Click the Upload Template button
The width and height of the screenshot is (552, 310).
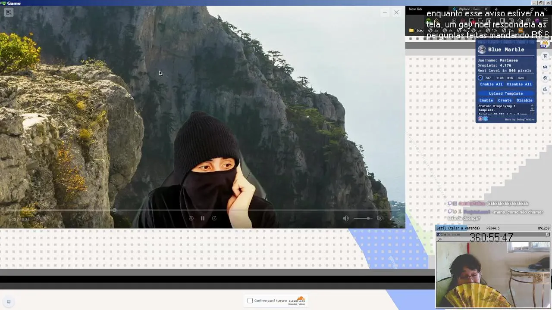(506, 93)
